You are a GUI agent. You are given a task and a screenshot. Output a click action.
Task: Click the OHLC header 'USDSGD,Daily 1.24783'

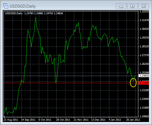19,13
